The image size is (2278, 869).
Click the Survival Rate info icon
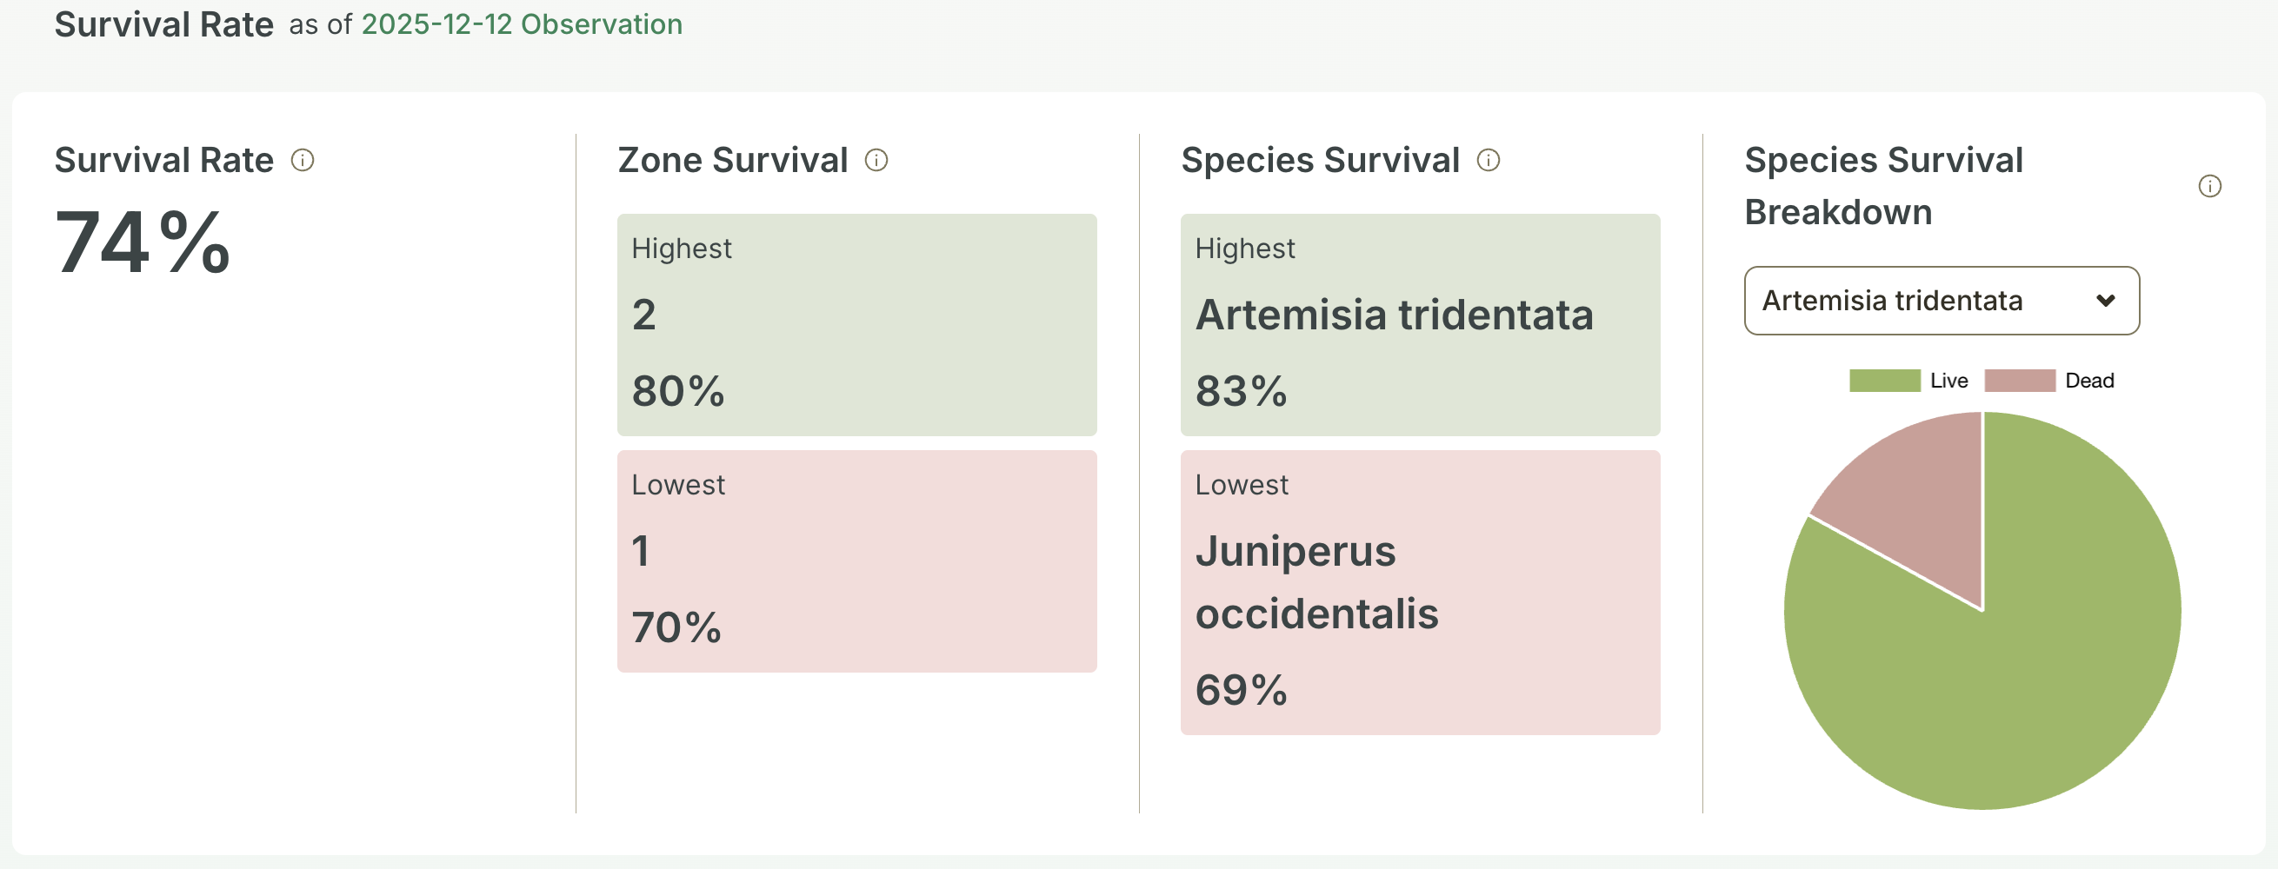tap(303, 160)
